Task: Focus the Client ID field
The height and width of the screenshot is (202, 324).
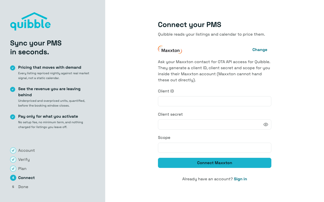Action: [215, 101]
